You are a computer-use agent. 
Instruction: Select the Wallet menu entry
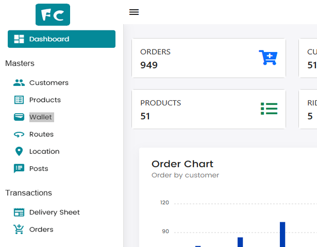pyautogui.click(x=42, y=117)
